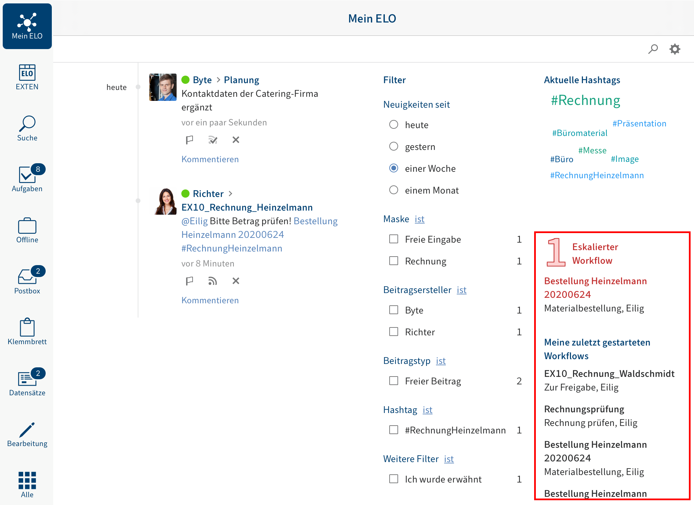Open Richter's user name link
This screenshot has height=505, width=694.
coord(208,194)
